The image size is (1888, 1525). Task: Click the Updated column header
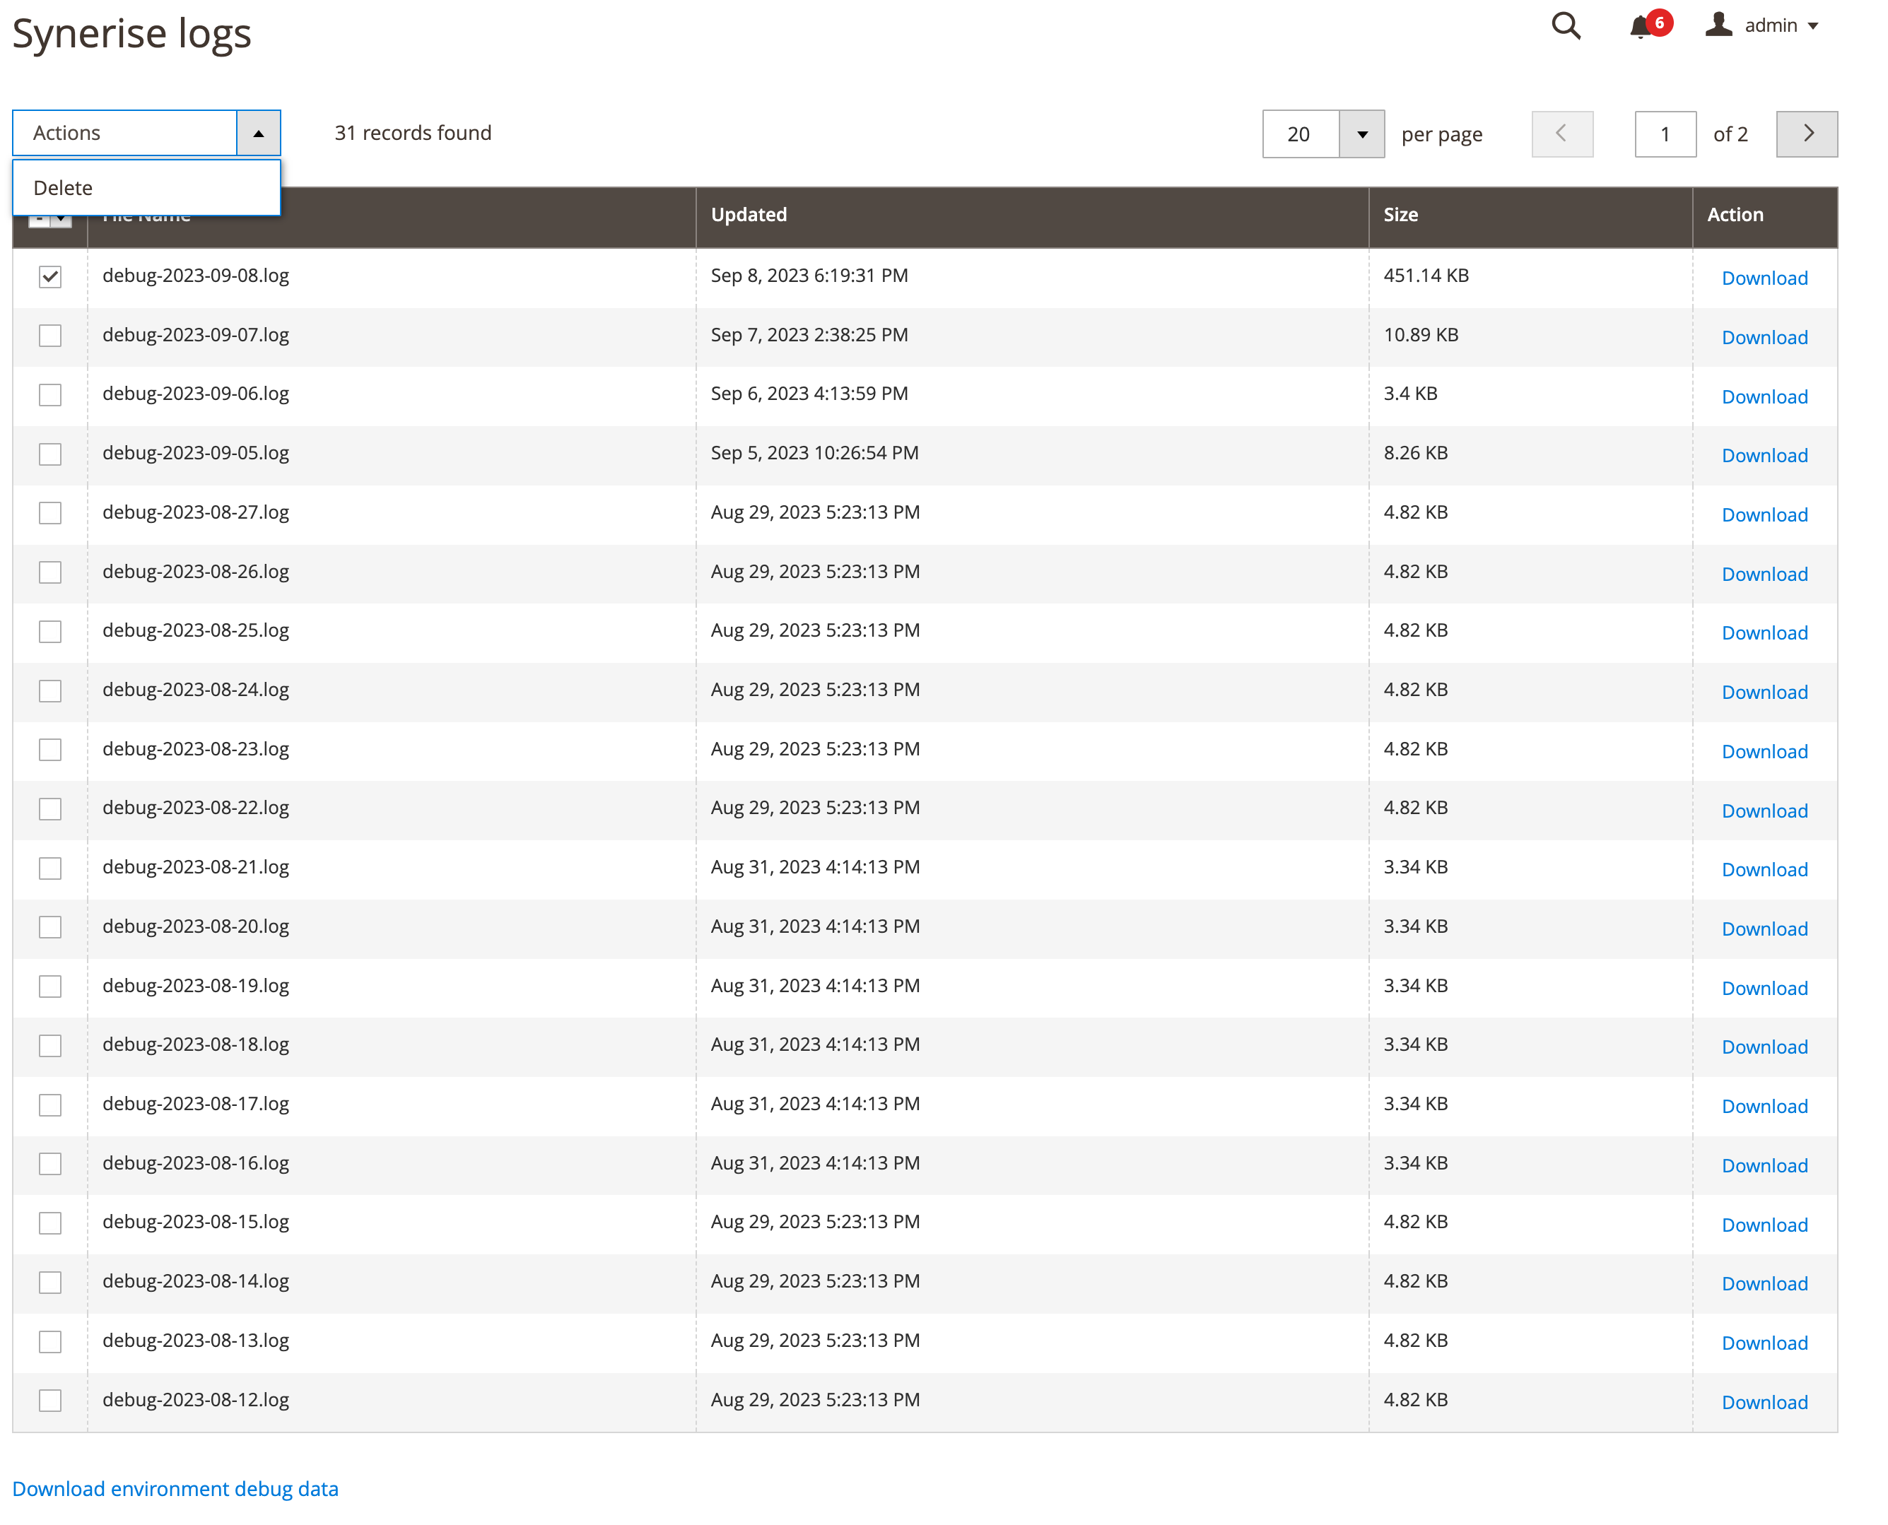(749, 214)
